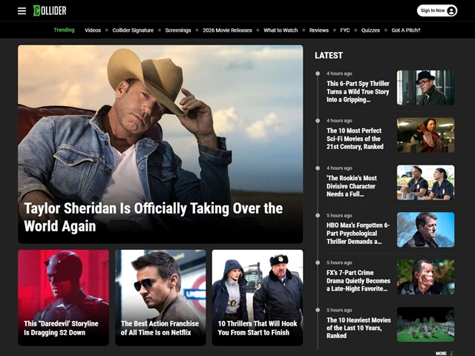Open the Quizzes nav link
475x356 pixels.
pos(370,30)
